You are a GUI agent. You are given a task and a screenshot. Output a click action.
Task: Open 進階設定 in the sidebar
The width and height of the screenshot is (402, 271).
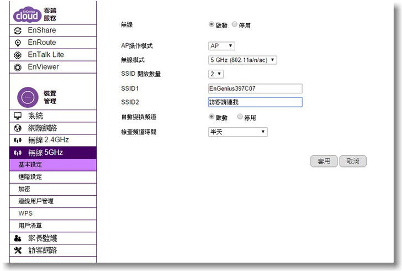click(30, 177)
